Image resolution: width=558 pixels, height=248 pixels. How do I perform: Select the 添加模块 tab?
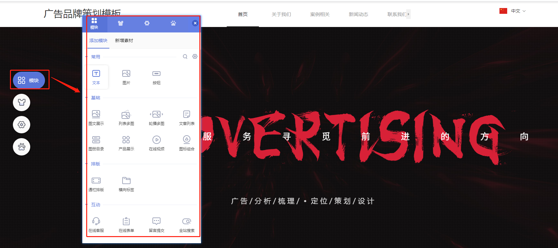point(98,41)
